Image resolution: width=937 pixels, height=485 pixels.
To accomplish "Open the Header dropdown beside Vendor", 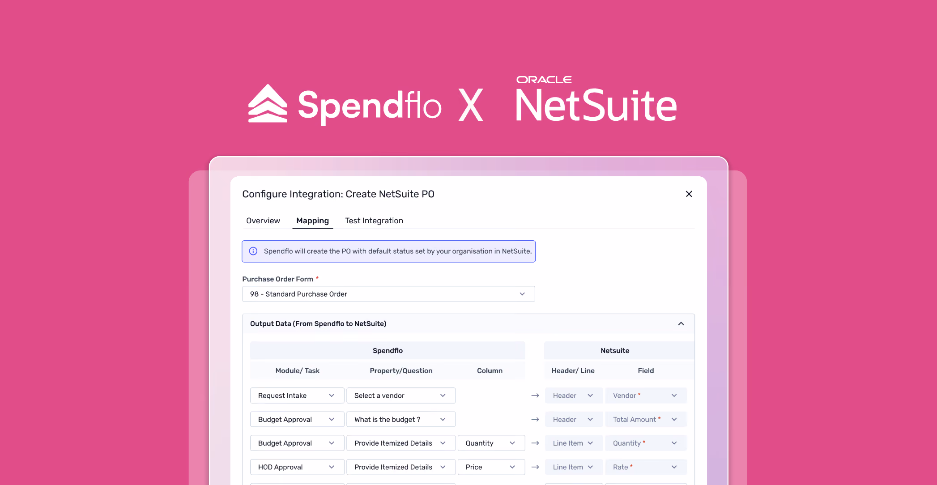I will (x=574, y=396).
